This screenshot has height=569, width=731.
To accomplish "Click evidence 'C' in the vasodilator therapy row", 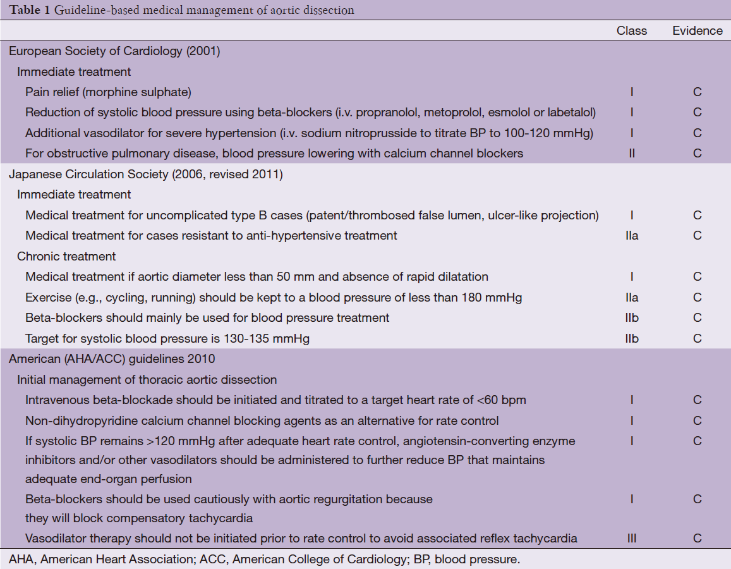I will coord(698,538).
